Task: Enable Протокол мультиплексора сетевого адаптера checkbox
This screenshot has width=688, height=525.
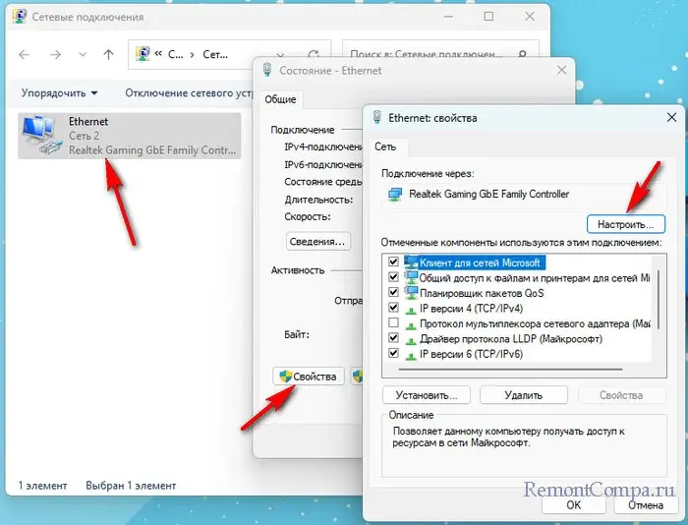Action: click(393, 323)
